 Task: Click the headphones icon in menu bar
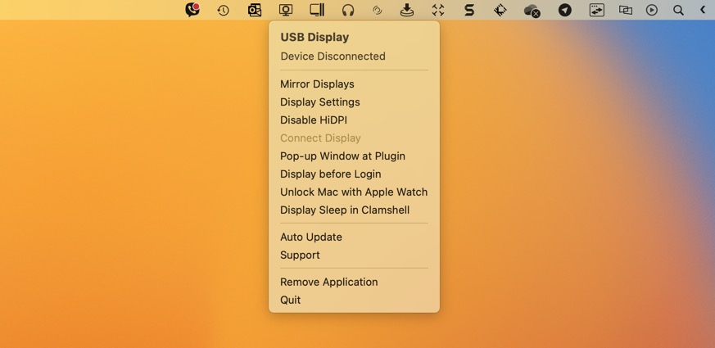point(348,11)
